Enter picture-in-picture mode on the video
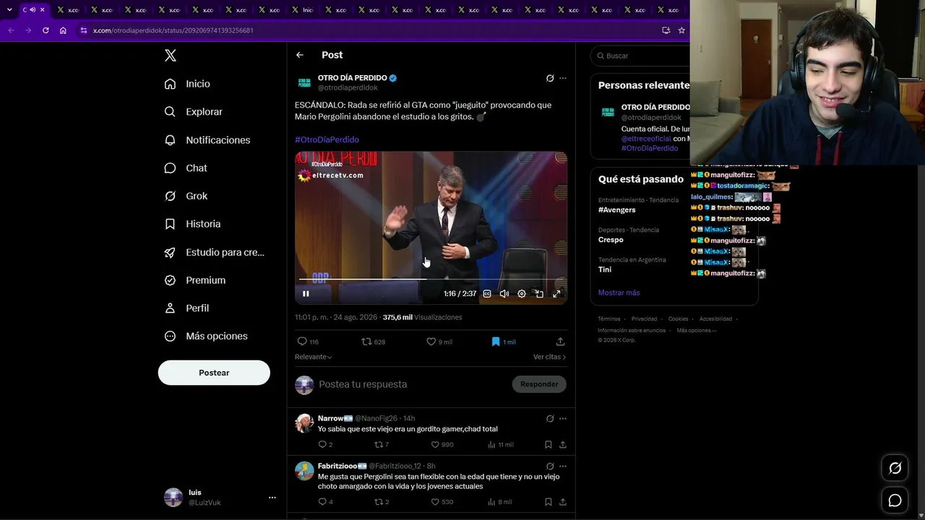The height and width of the screenshot is (520, 925). (x=539, y=294)
